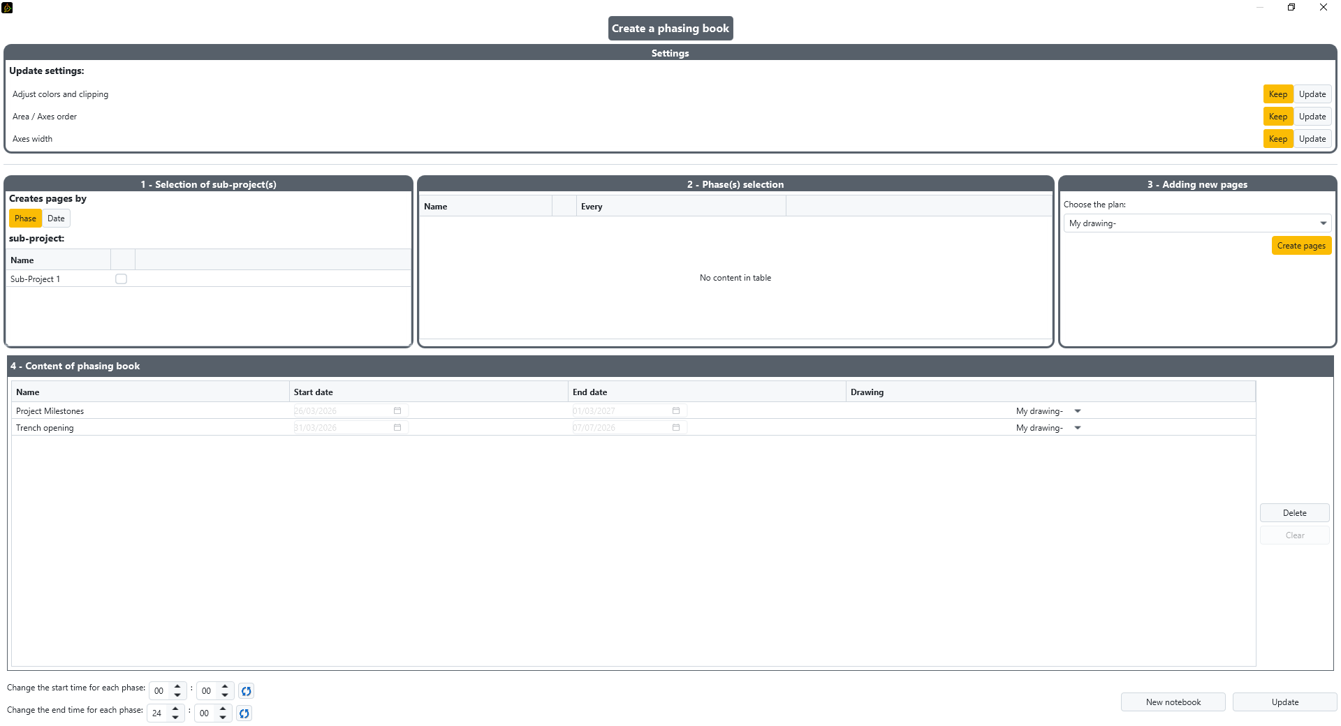The height and width of the screenshot is (726, 1341).
Task: Open calendar for Trench opening end date
Action: click(676, 428)
